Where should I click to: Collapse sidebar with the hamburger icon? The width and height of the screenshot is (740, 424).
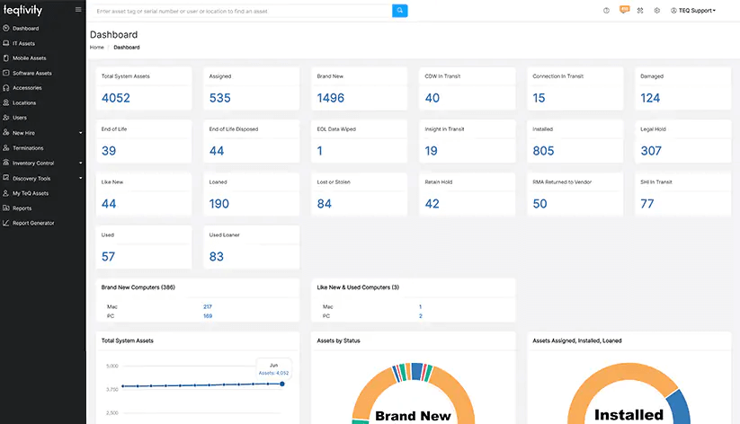coord(78,10)
